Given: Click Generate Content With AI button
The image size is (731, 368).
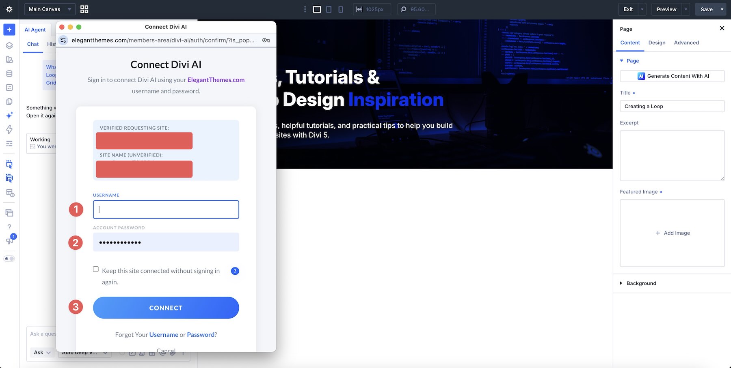Looking at the screenshot, I should (x=672, y=76).
